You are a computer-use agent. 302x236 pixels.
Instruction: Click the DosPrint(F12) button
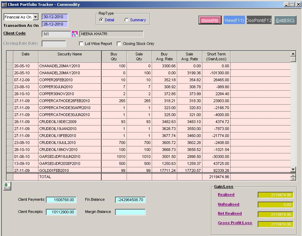(259, 21)
